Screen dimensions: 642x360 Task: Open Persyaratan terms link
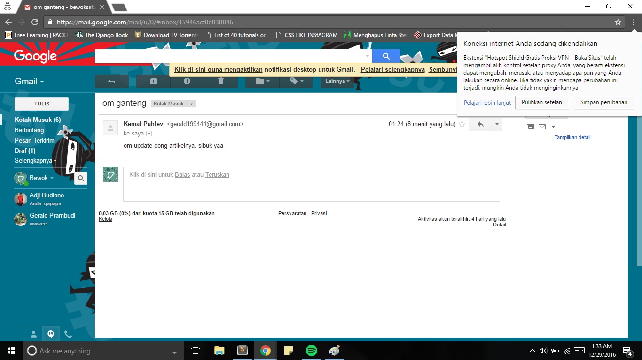point(292,213)
